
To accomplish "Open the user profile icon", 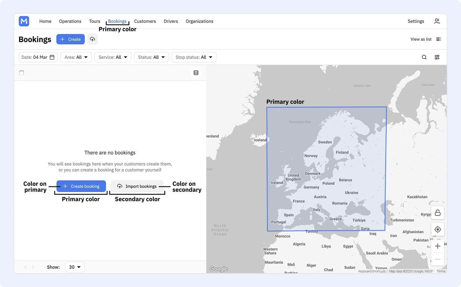I will [437, 21].
